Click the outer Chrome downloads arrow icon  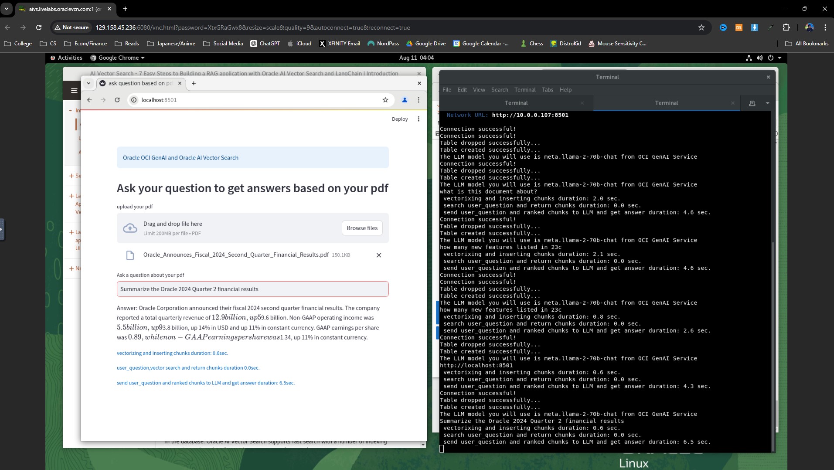tap(755, 27)
